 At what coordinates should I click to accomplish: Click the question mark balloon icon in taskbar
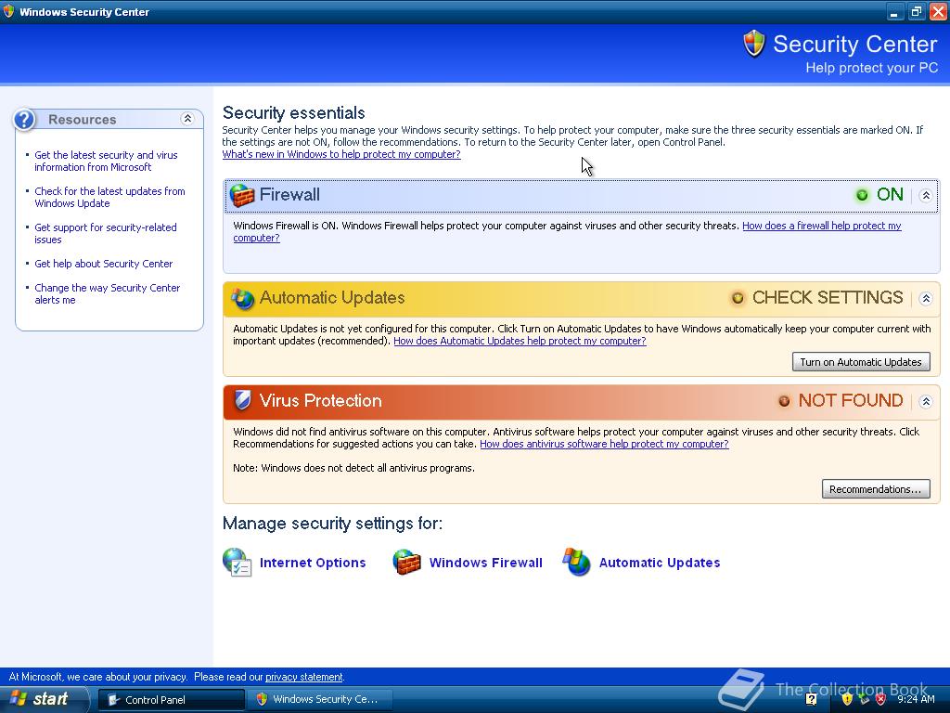coord(811,699)
